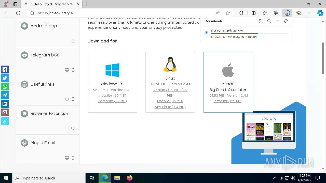Click the Edge profile avatar icon

click(x=6, y=4)
